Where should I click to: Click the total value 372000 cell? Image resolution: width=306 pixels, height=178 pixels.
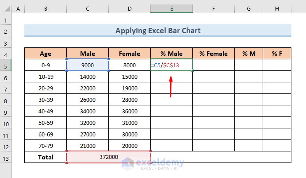(108, 157)
